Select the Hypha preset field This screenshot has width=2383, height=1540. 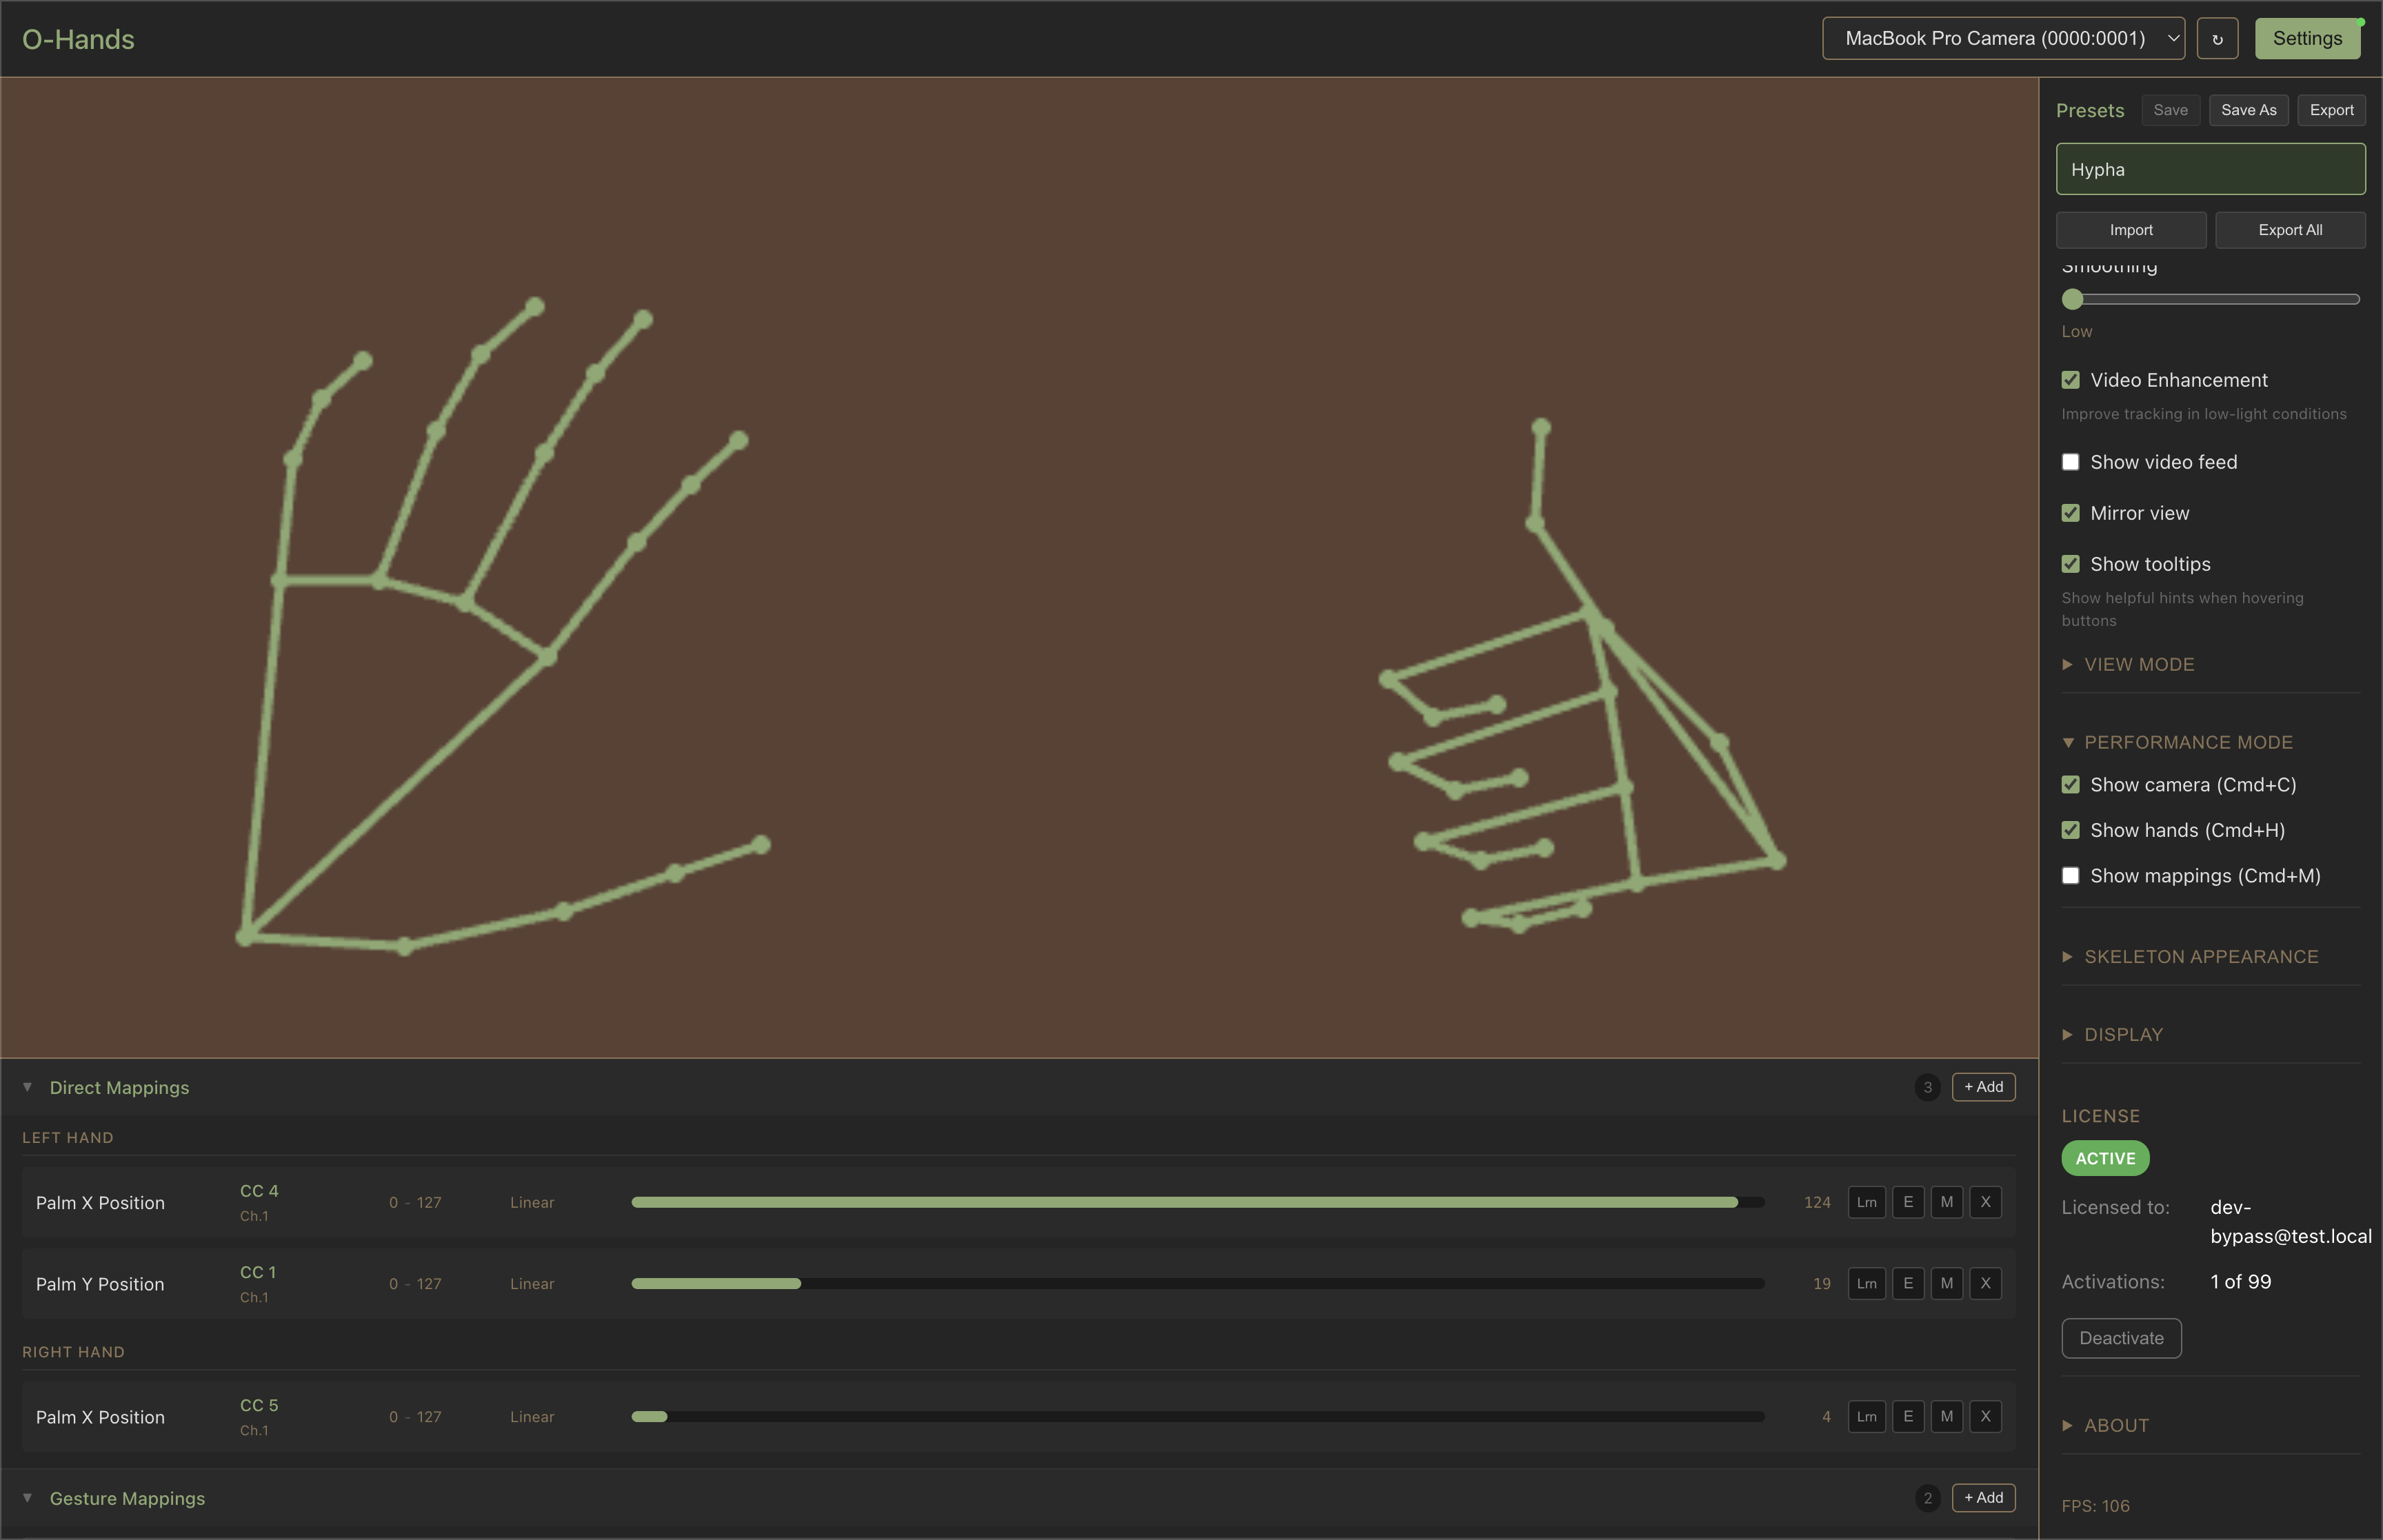2209,169
